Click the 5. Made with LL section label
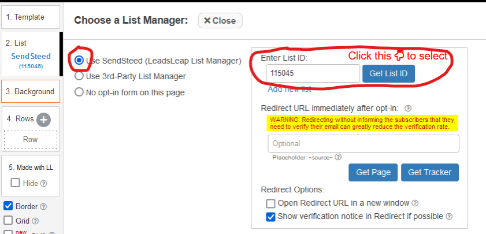Screen dimensions: 486x234 tap(31, 168)
